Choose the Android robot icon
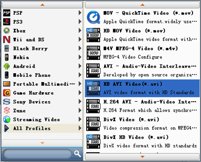201x162 pixels. [7, 66]
